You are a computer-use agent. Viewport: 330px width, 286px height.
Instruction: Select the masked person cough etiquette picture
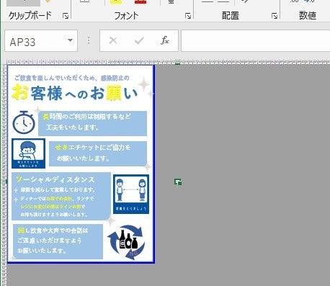[x=28, y=153]
